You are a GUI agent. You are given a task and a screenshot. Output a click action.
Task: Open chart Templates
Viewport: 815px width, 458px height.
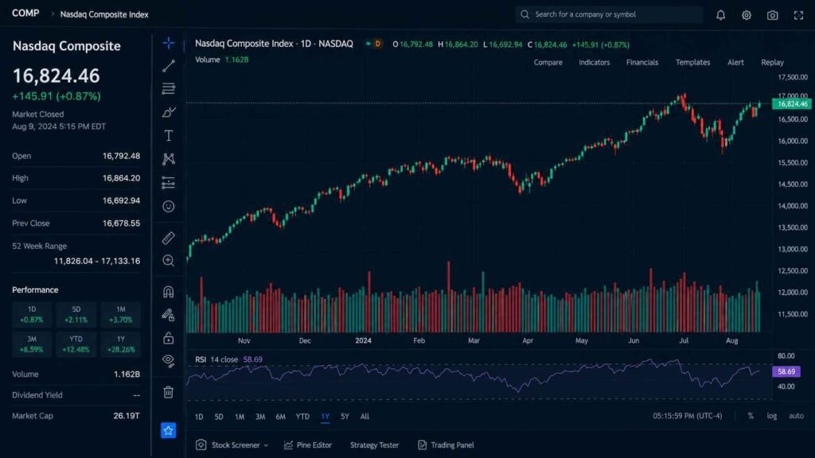pos(693,62)
